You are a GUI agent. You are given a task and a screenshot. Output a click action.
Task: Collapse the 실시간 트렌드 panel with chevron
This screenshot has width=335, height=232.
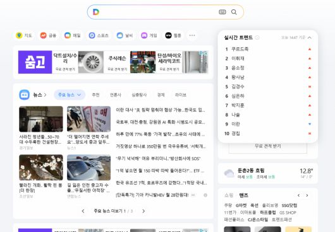310,37
